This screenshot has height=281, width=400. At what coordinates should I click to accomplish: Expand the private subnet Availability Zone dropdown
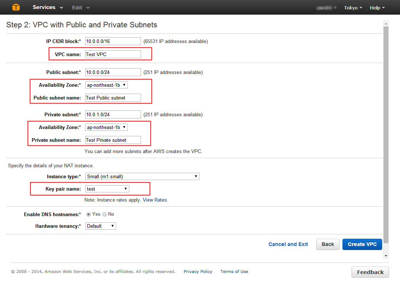click(106, 127)
